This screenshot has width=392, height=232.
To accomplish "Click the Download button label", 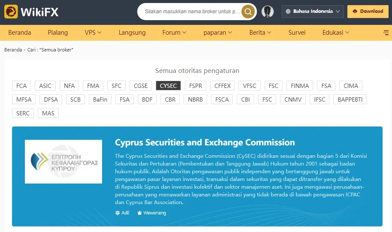I will pyautogui.click(x=371, y=11).
